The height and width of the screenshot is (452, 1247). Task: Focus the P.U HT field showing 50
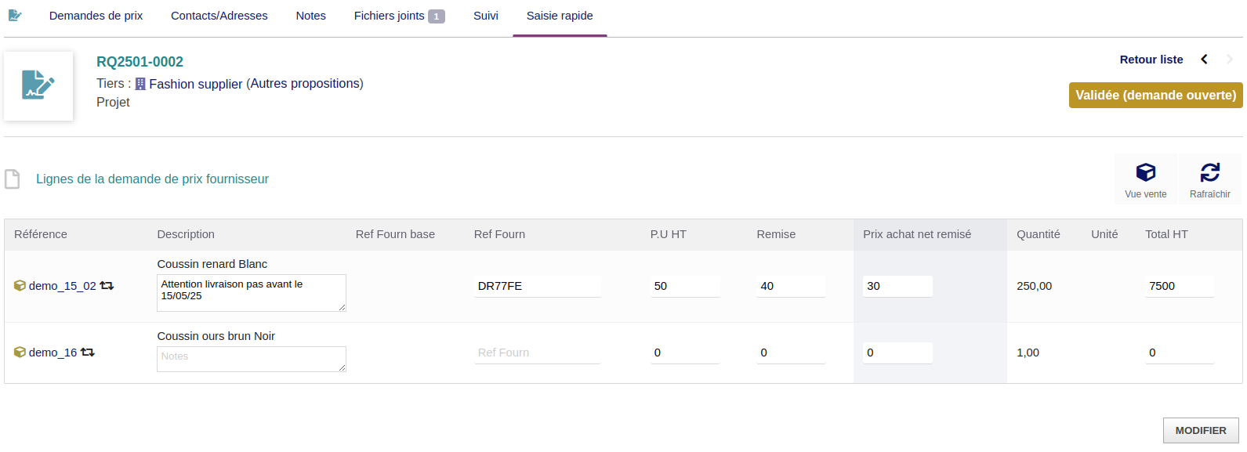pos(684,286)
